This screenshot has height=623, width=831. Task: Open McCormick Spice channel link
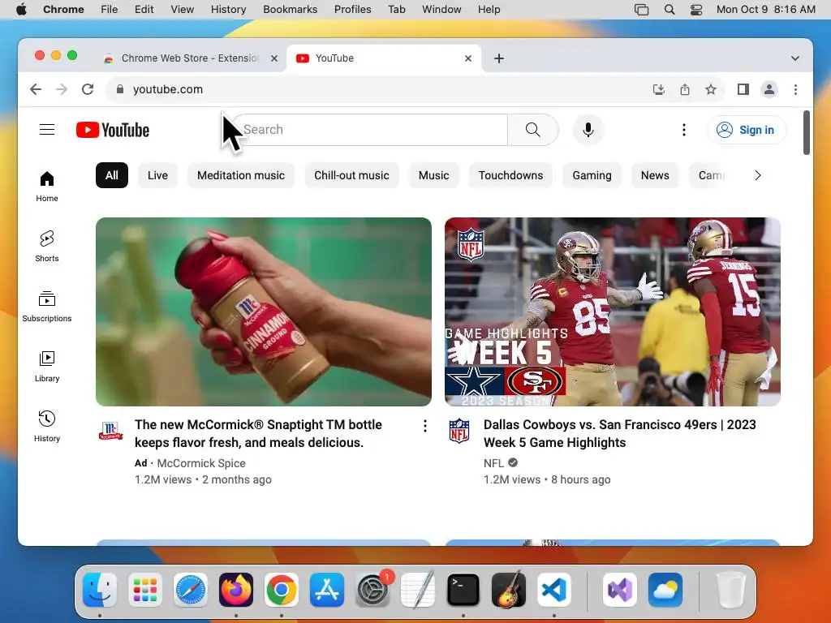click(x=201, y=463)
